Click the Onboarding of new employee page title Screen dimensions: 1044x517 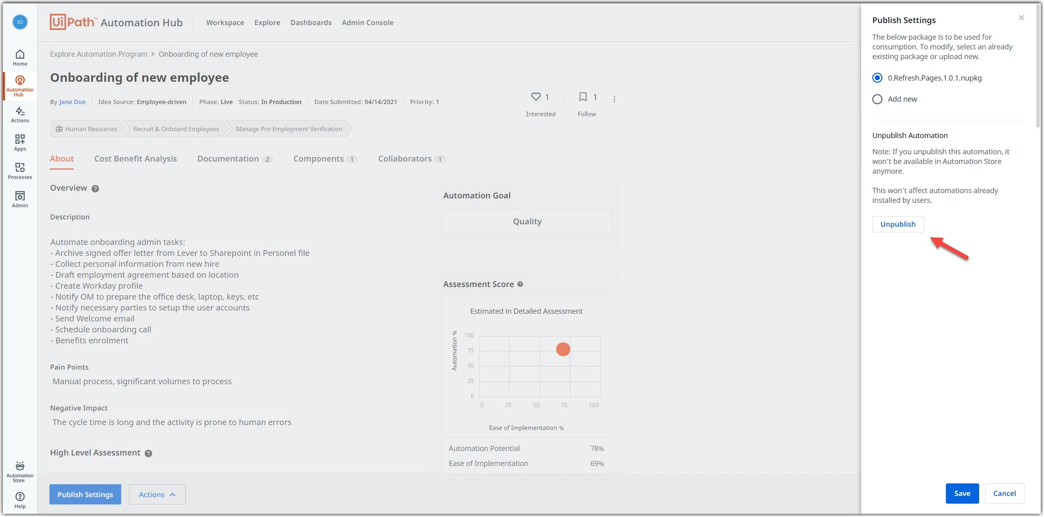139,77
